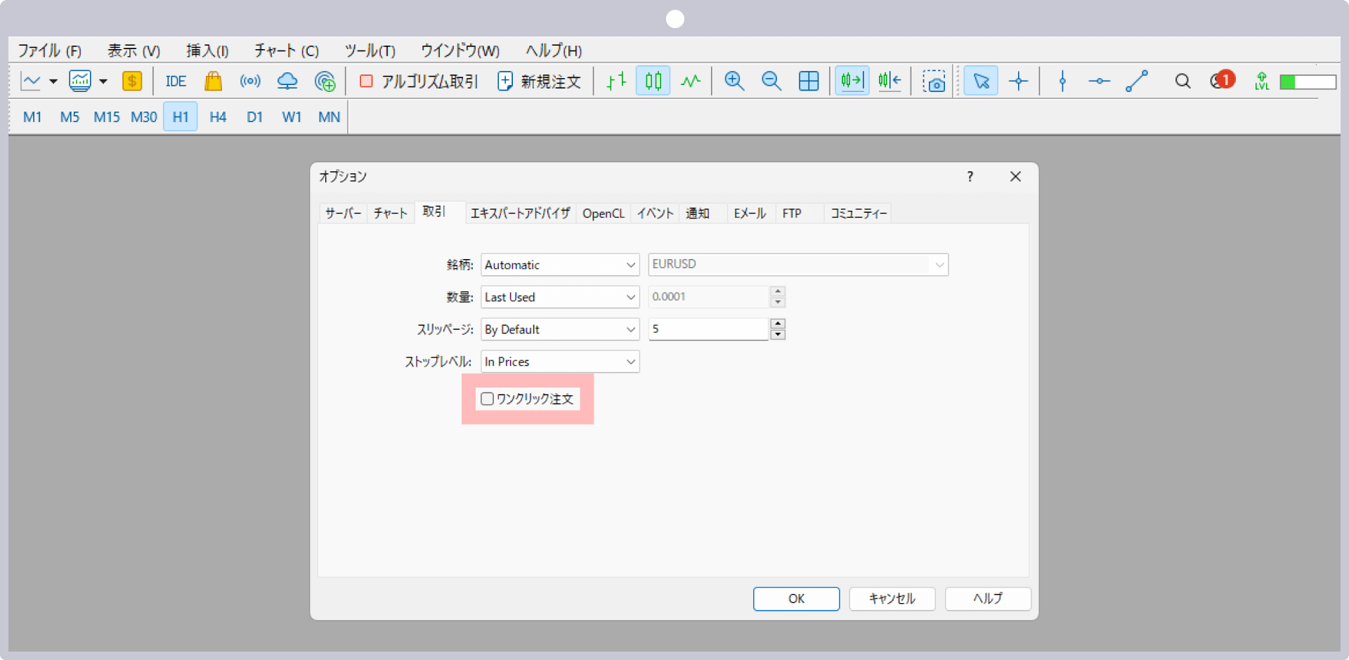Viewport: 1349px width, 660px height.
Task: Select the crosshair tool
Action: click(x=1018, y=81)
